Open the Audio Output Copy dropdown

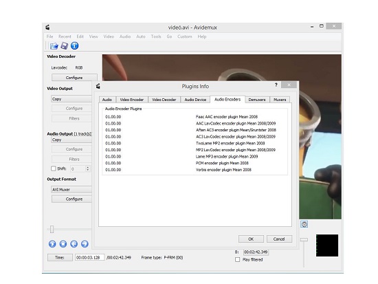(71, 140)
